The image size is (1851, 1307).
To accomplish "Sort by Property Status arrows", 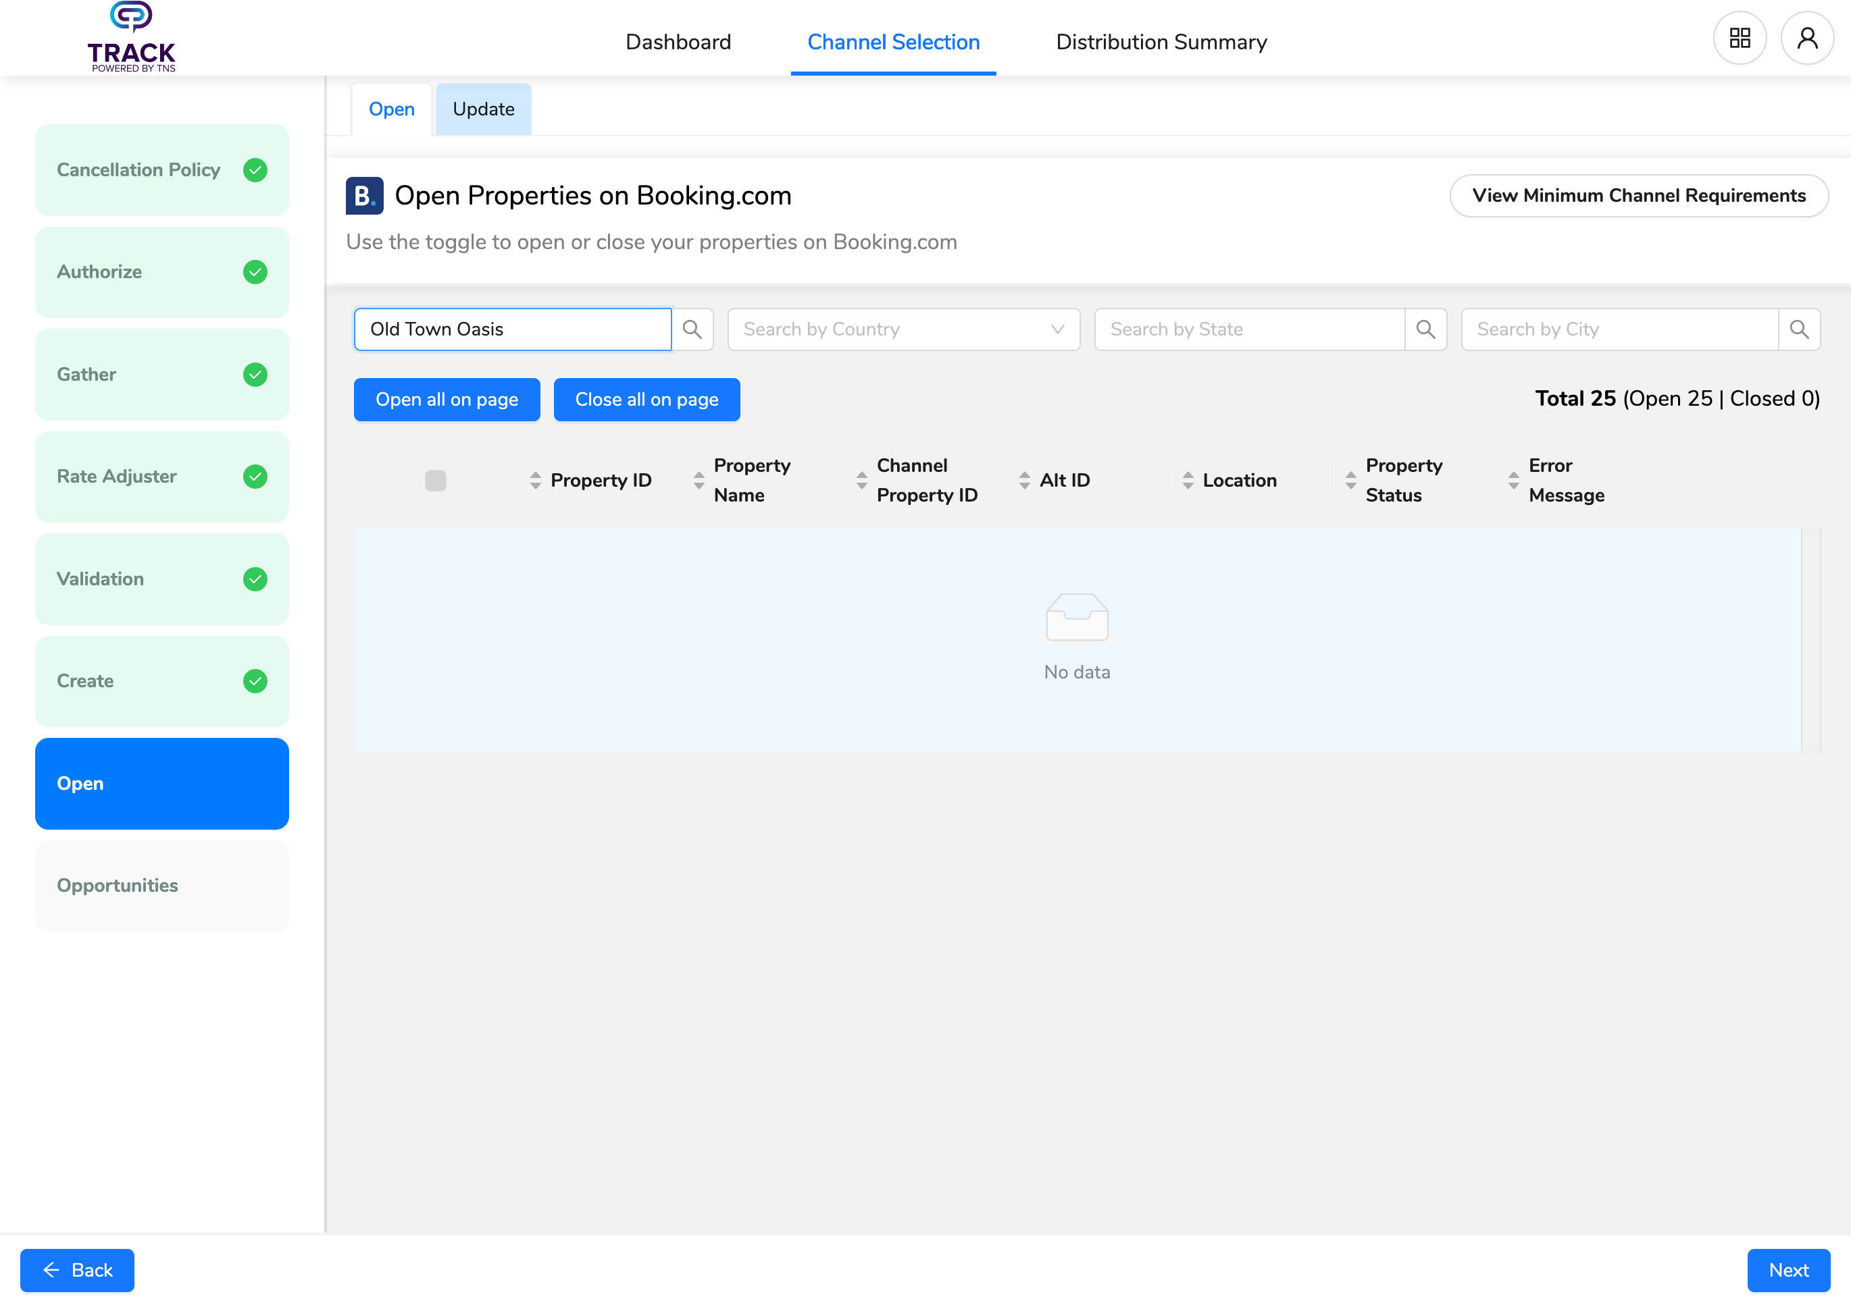I will click(x=1351, y=480).
